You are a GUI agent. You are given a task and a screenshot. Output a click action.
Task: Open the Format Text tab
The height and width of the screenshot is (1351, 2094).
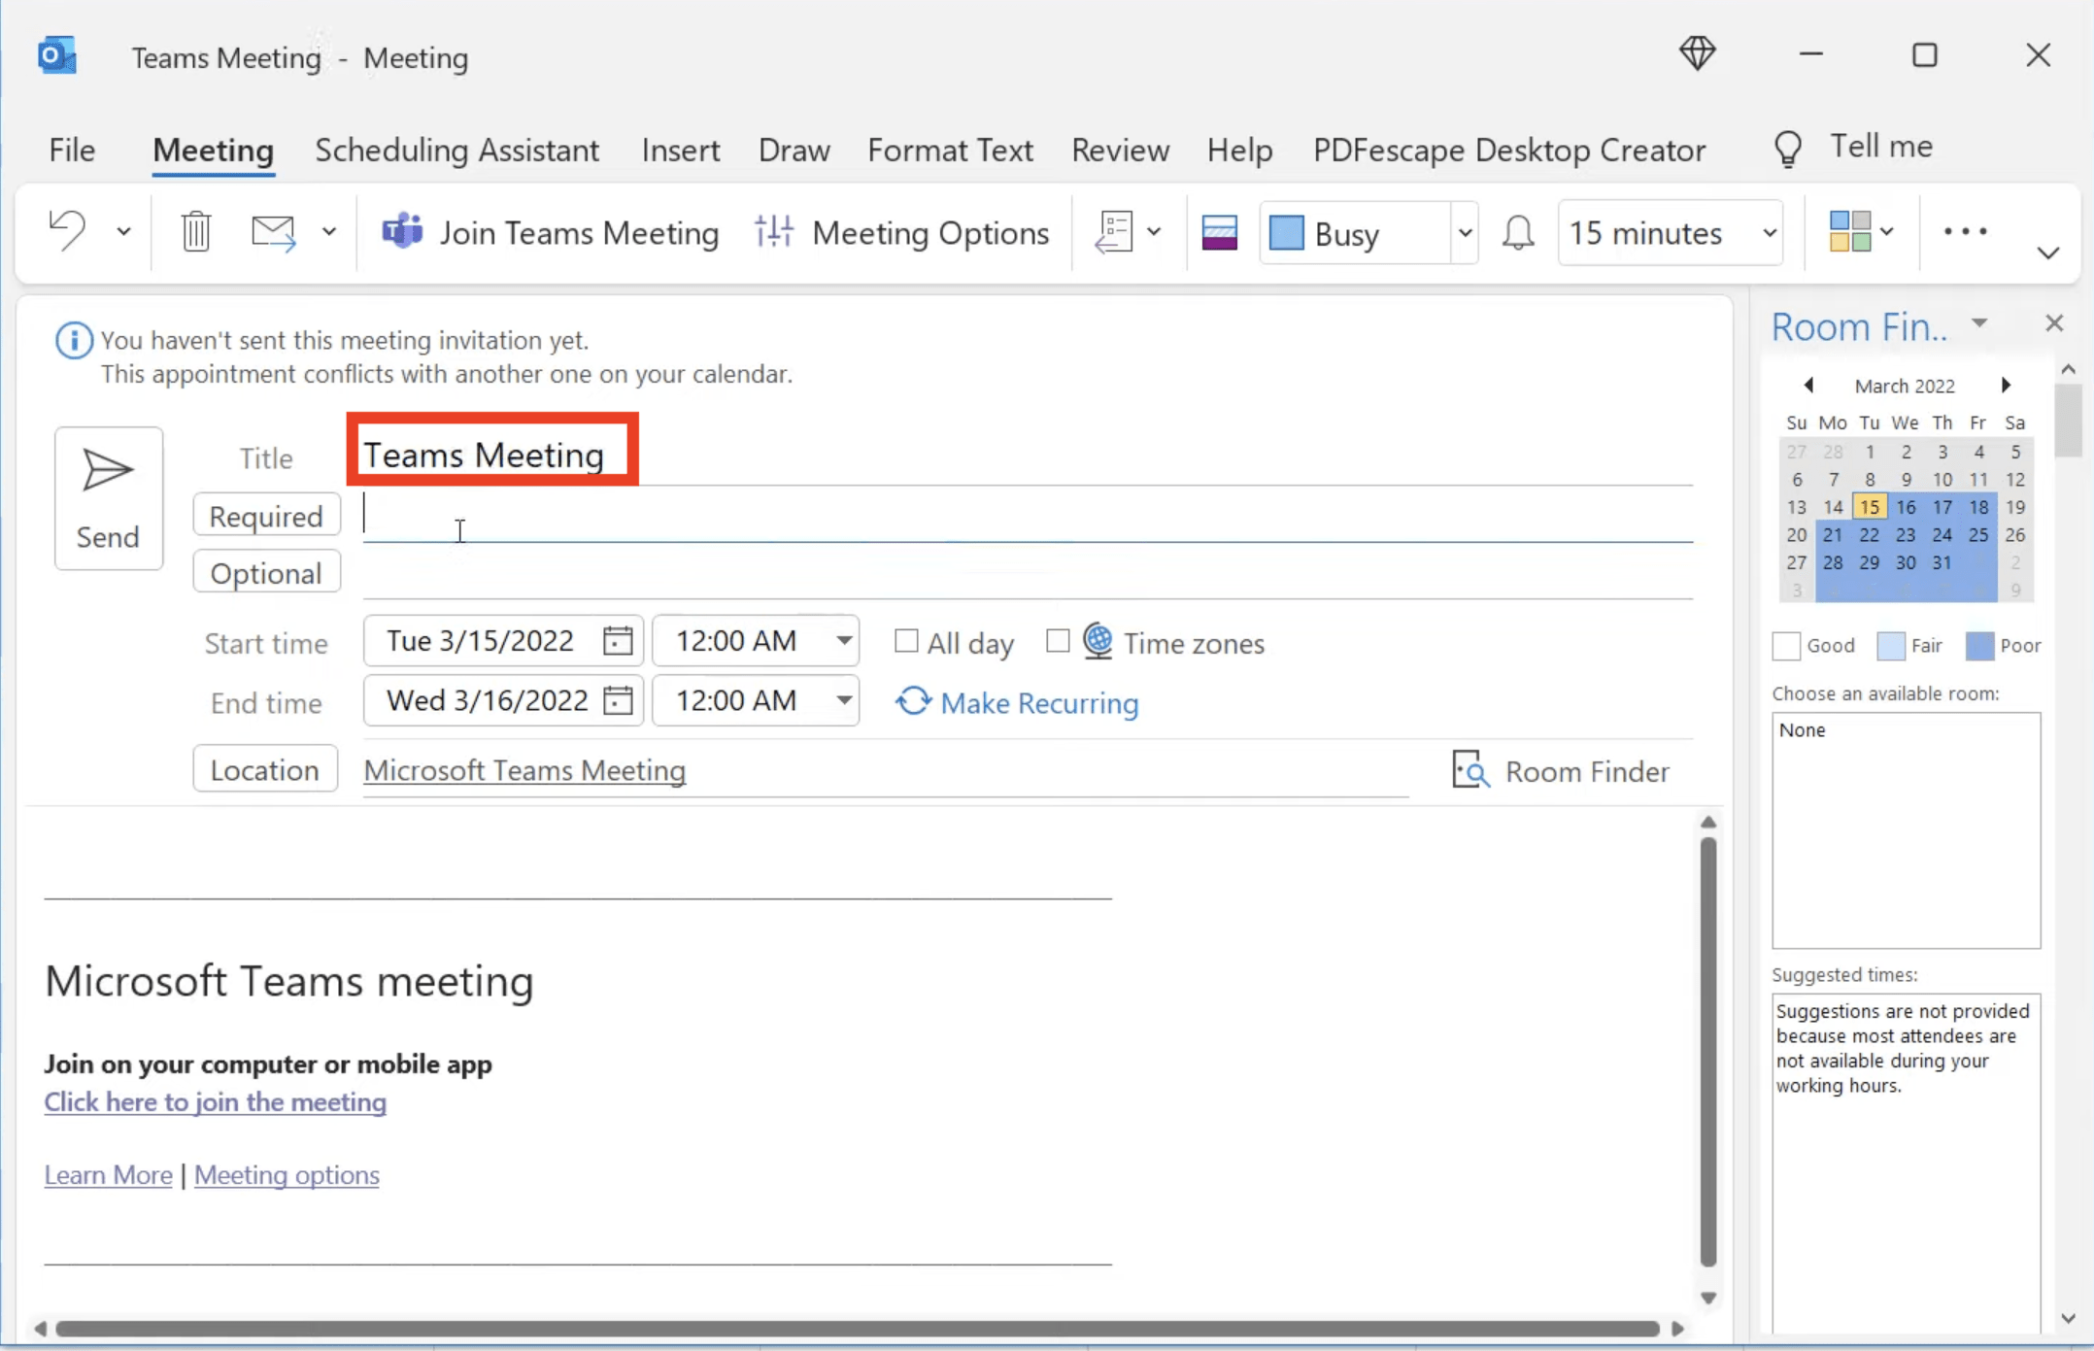(950, 151)
